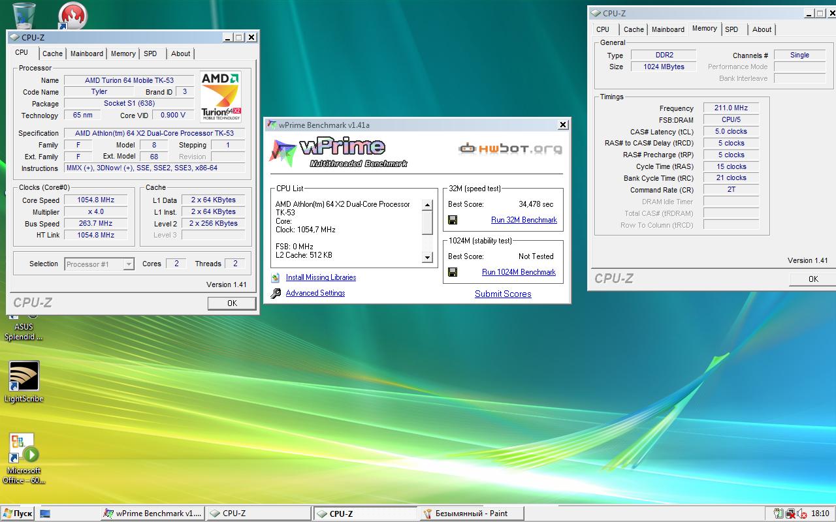
Task: Click OK in the right CPU-Z memory window
Action: pos(812,279)
